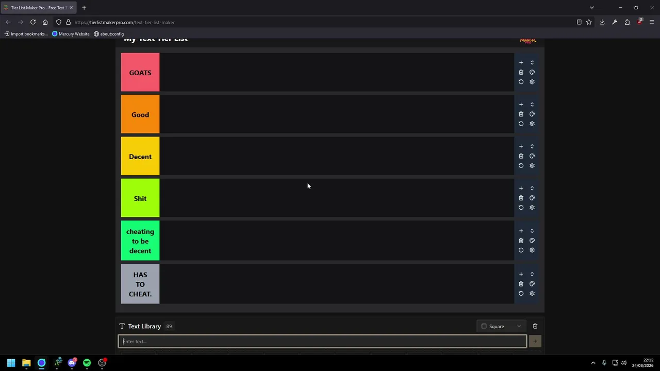Reset the 'HAS TO CHEAT.' tier row

(x=521, y=293)
